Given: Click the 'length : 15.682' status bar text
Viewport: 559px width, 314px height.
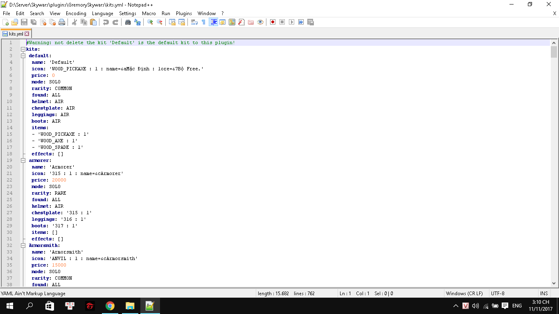Looking at the screenshot, I should point(273,294).
